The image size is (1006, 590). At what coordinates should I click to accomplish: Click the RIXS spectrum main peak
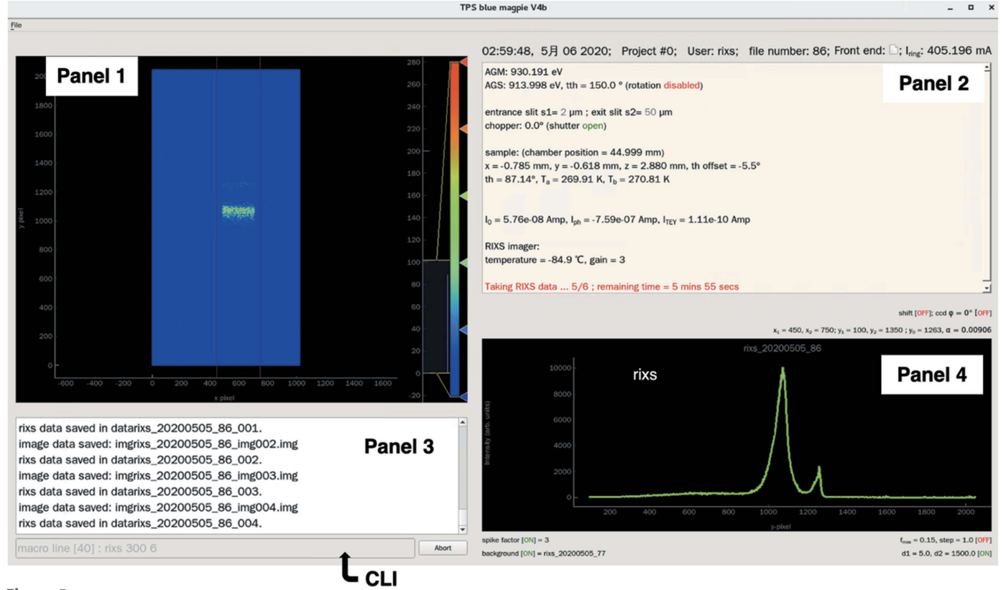pos(783,370)
